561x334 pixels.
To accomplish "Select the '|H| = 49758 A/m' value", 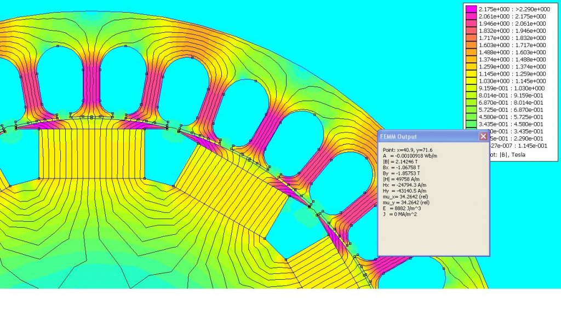I will [x=401, y=179].
